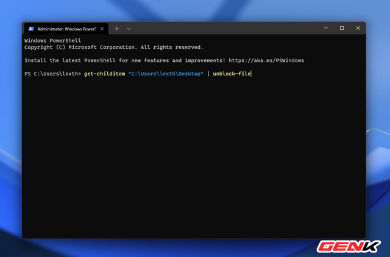Minimize the Terminal window

[326, 28]
